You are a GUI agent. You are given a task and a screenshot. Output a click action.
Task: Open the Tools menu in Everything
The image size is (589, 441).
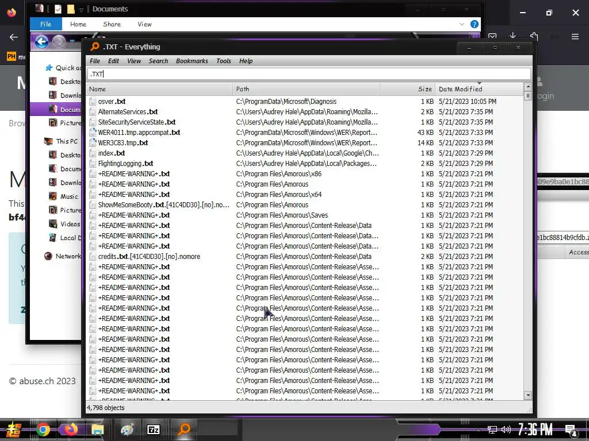point(224,61)
